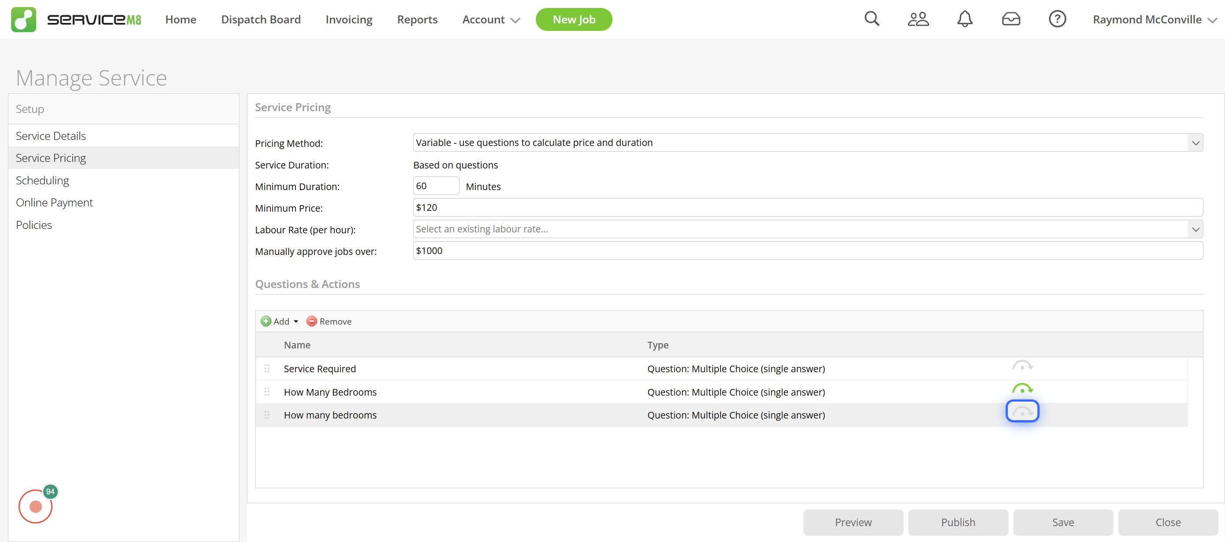Click the ServiceM8 logo icon
The image size is (1225, 542).
[x=23, y=19]
